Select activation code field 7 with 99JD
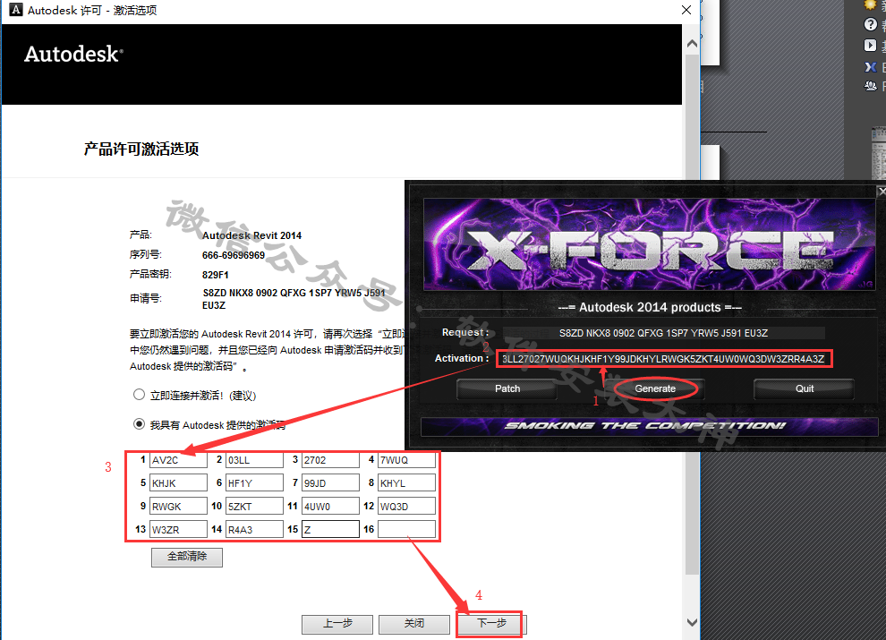 (330, 482)
